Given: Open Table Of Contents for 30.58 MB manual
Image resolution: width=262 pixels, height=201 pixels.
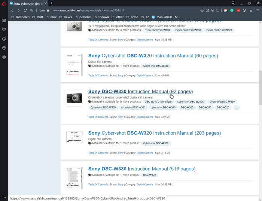Looking at the screenshot, I should (x=98, y=185).
